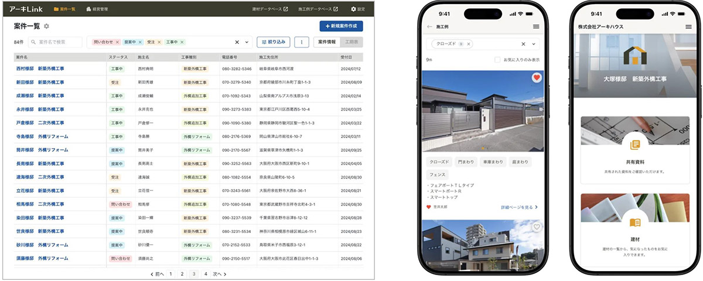Open hamburger menu on 施工例 phone screen
Viewport: 703px width, 281px height.
pos(536,26)
